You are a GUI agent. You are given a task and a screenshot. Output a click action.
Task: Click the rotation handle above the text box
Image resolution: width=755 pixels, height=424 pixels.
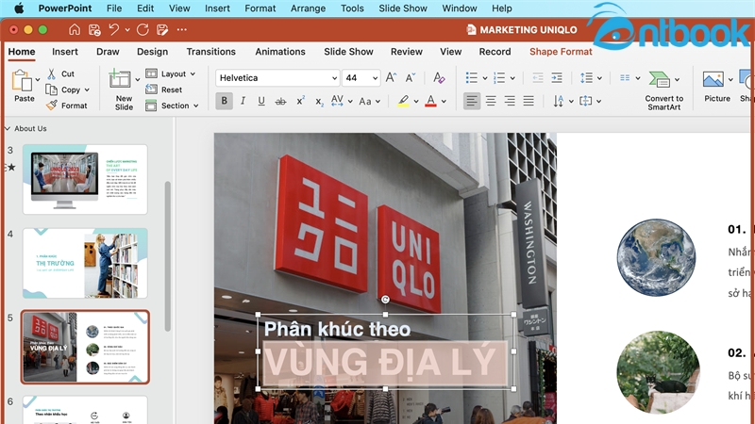click(385, 300)
